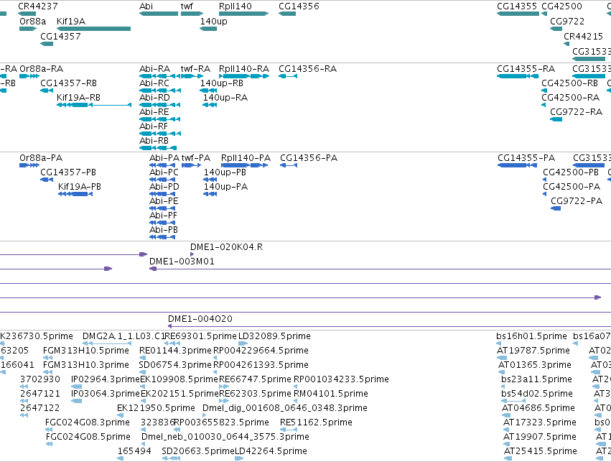This screenshot has width=611, height=462.
Task: Click EST label Dmel_neb_010030_0644_3575.3prime
Action: [x=225, y=437]
